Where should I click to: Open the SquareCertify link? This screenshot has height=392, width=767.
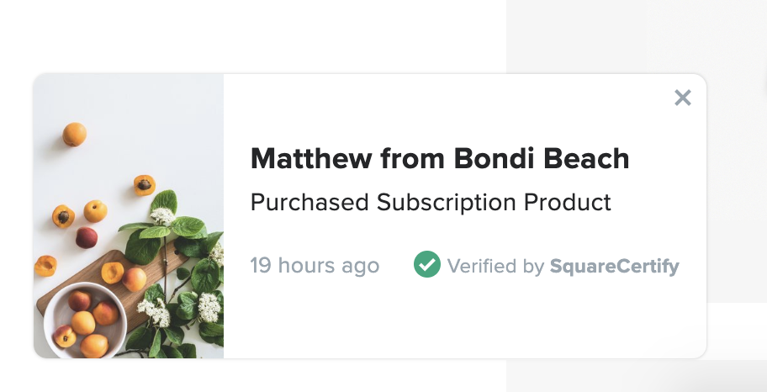tap(614, 267)
